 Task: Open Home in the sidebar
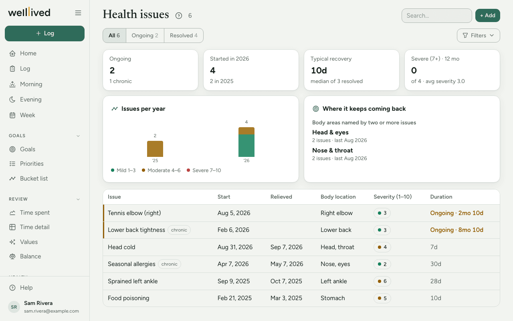(44, 53)
